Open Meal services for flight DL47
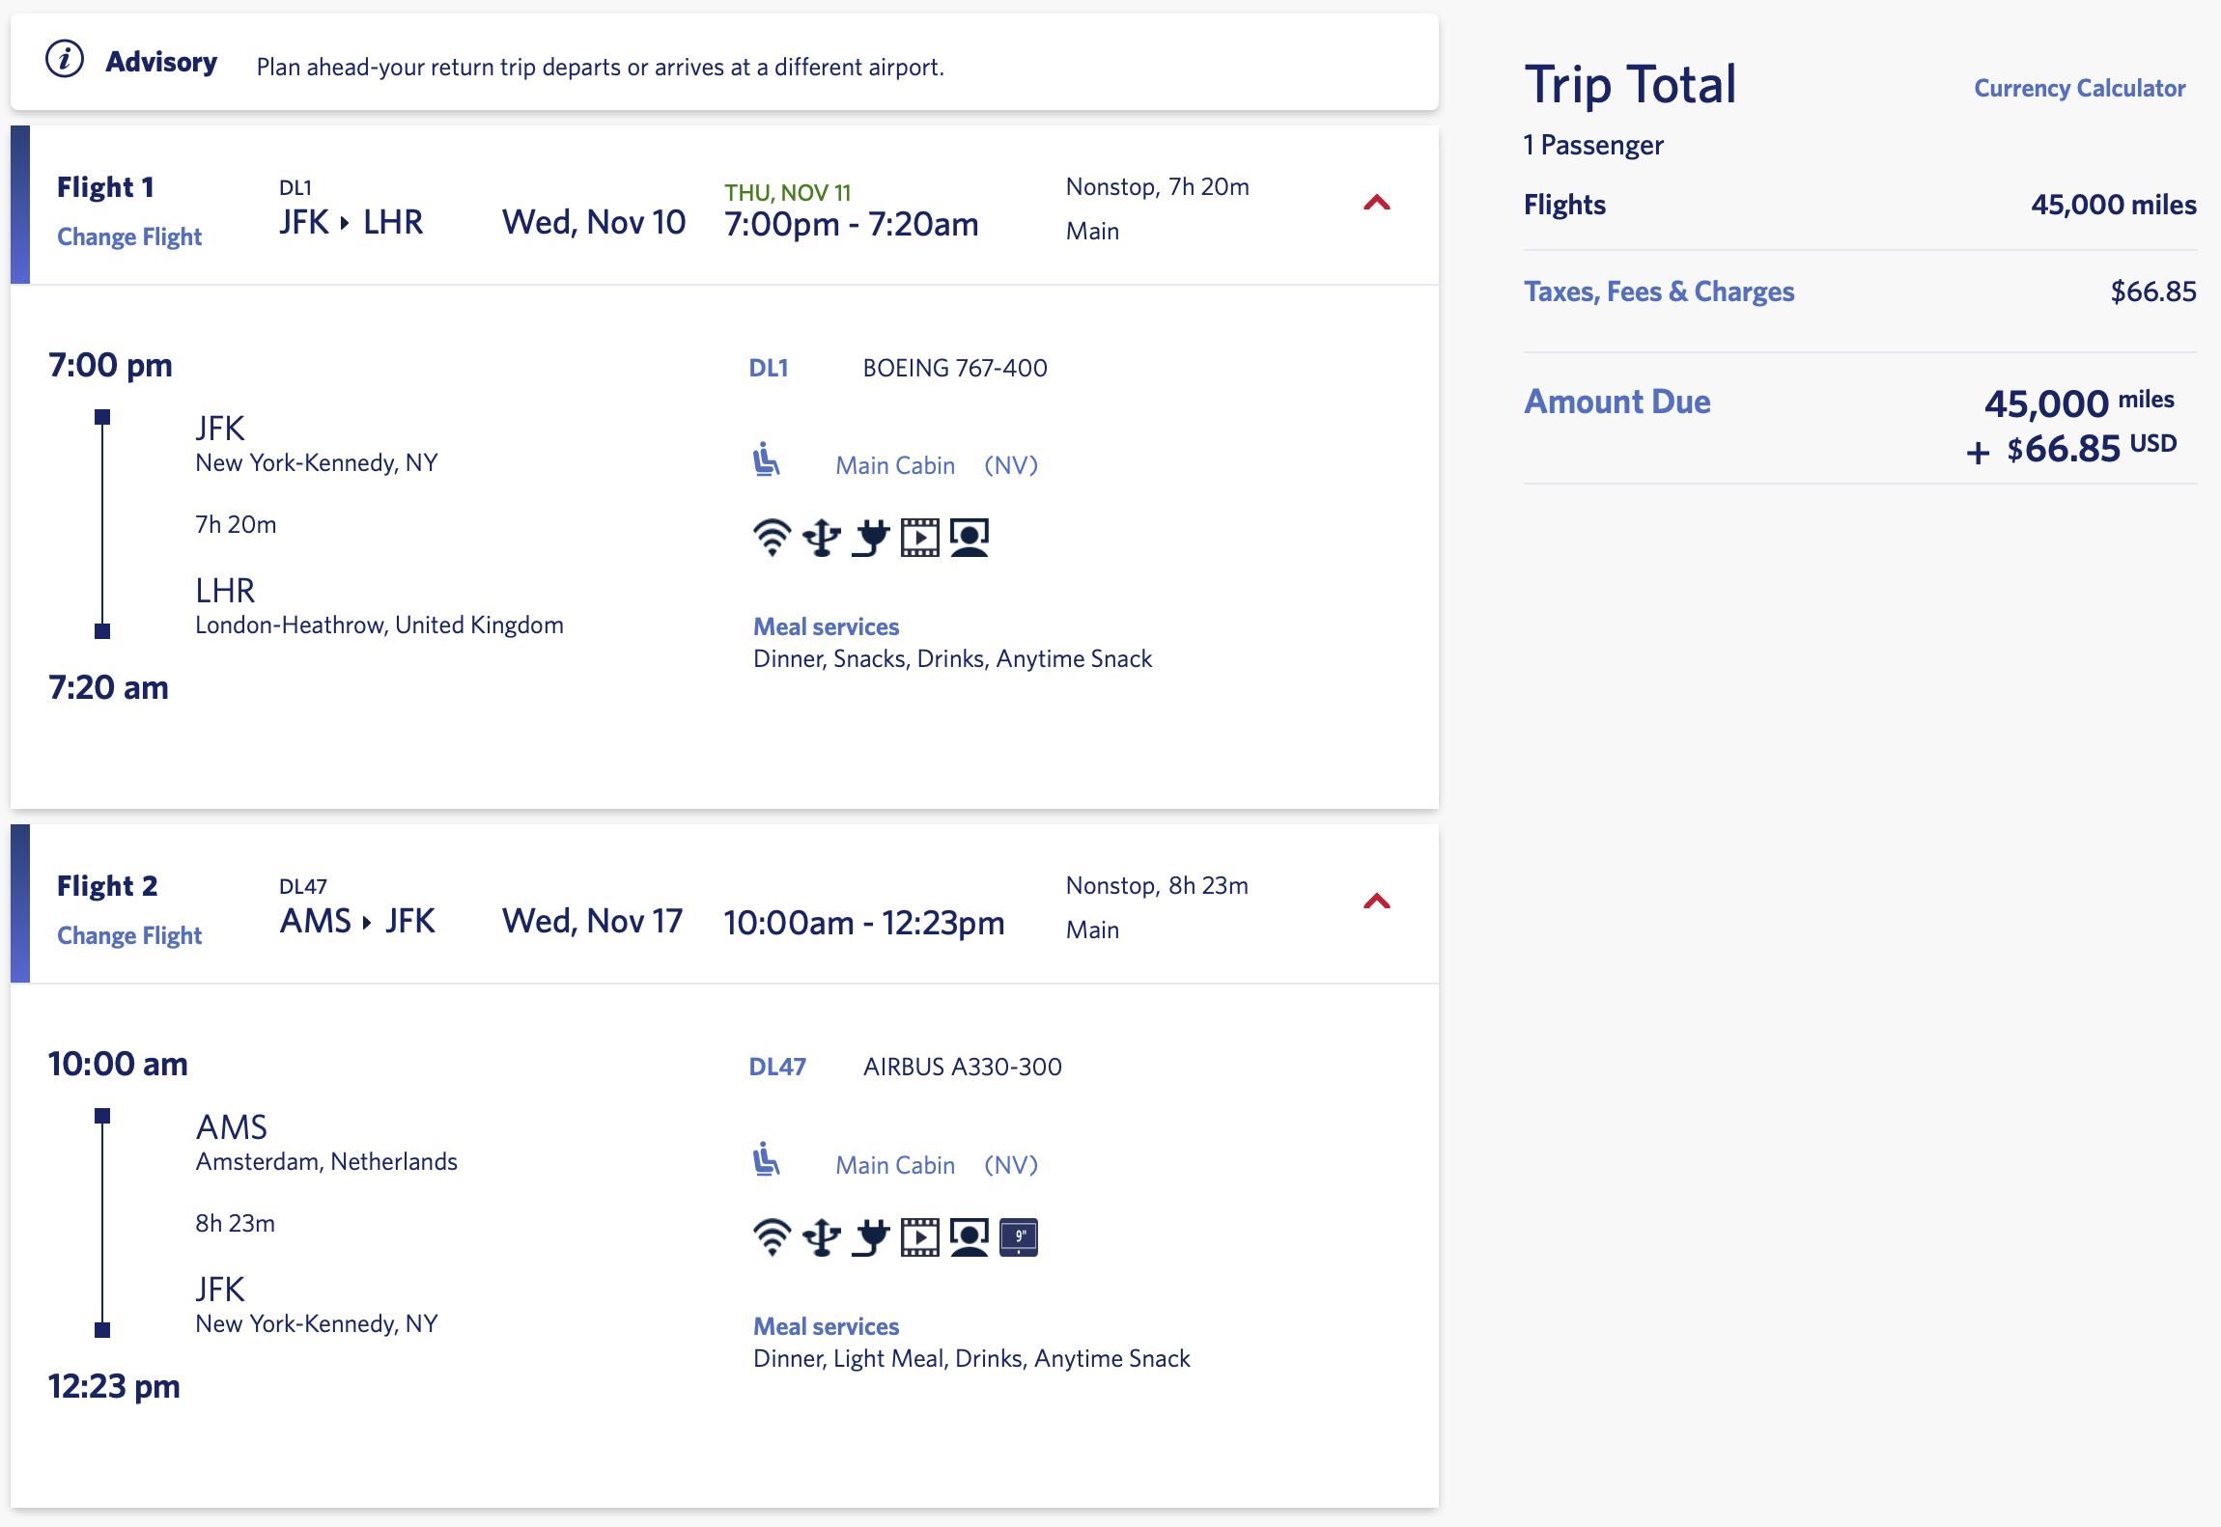The height and width of the screenshot is (1527, 2221). (827, 1326)
